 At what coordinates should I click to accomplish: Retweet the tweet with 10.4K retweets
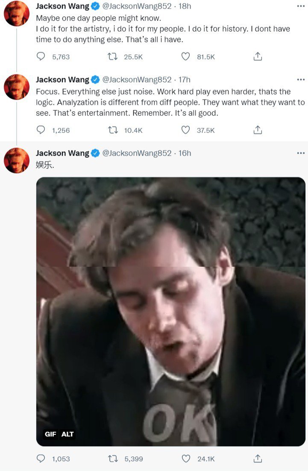tap(113, 130)
